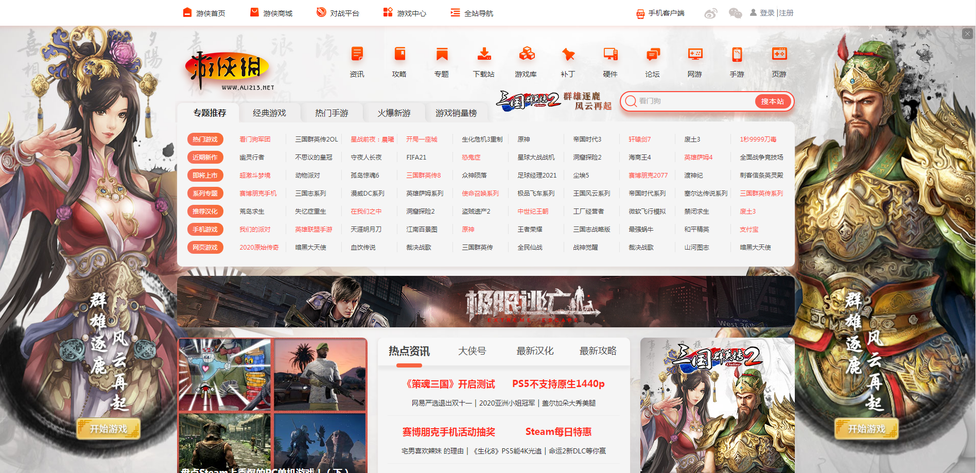Open the 手机客户端 mobile client menu

pos(660,13)
